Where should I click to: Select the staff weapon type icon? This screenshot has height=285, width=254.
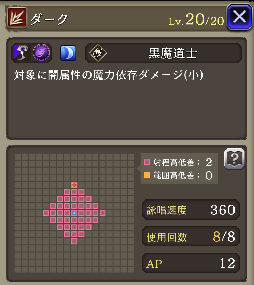pyautogui.click(x=21, y=53)
